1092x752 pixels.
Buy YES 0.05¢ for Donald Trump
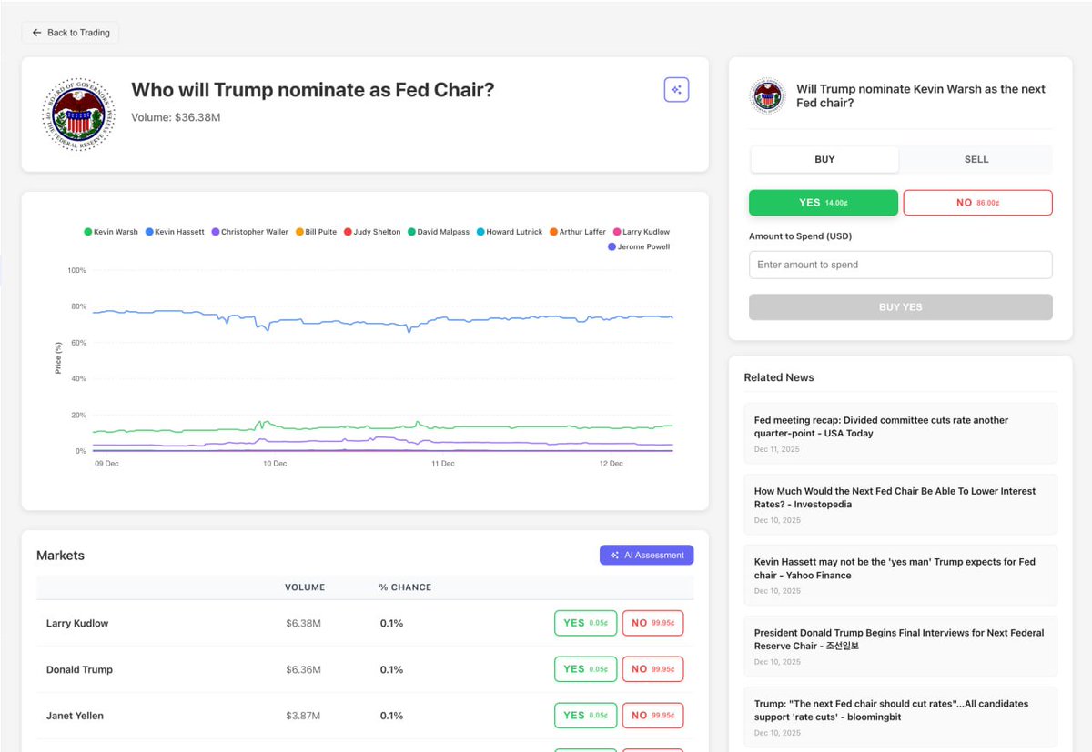point(586,669)
